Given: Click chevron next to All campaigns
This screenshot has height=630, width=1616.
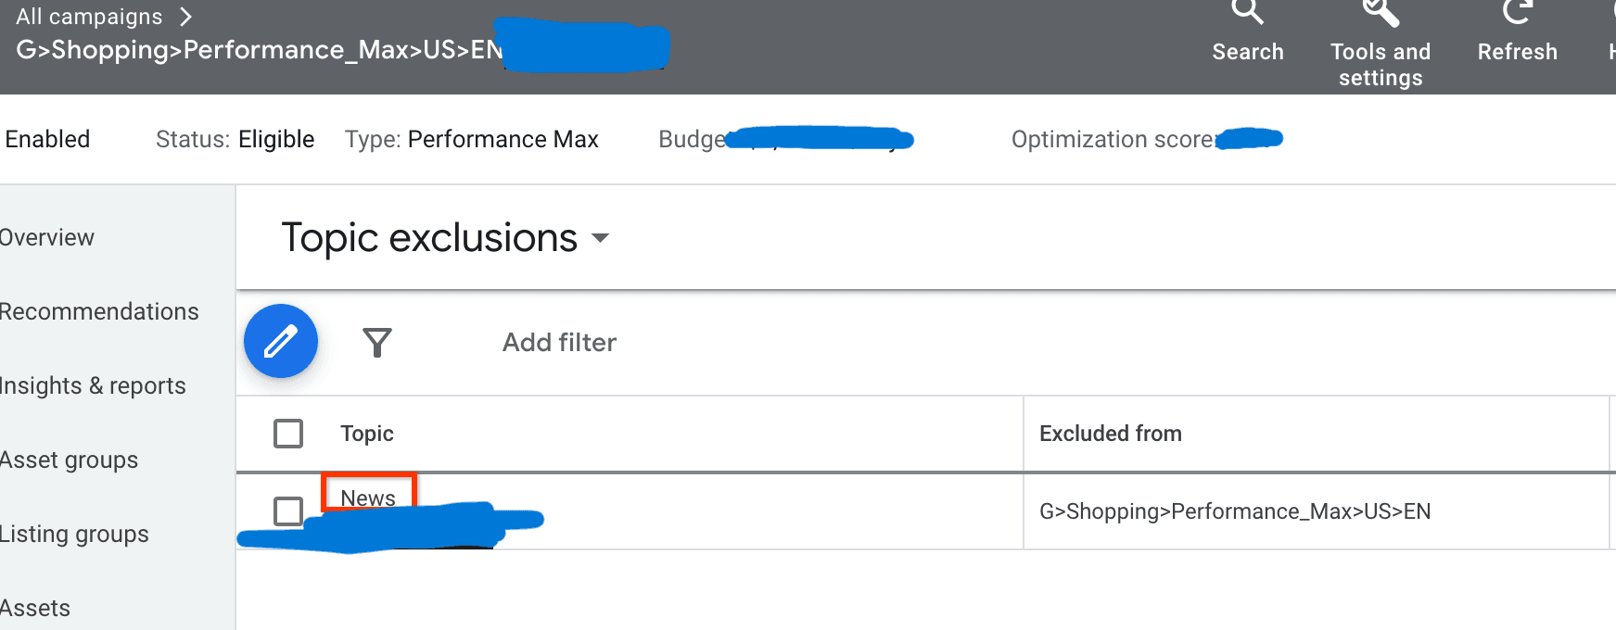Looking at the screenshot, I should click(185, 17).
